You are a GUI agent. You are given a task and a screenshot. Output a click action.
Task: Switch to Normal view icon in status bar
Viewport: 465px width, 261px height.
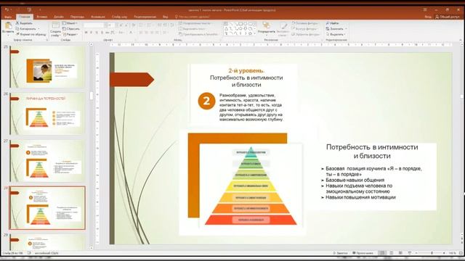pyautogui.click(x=383, y=253)
